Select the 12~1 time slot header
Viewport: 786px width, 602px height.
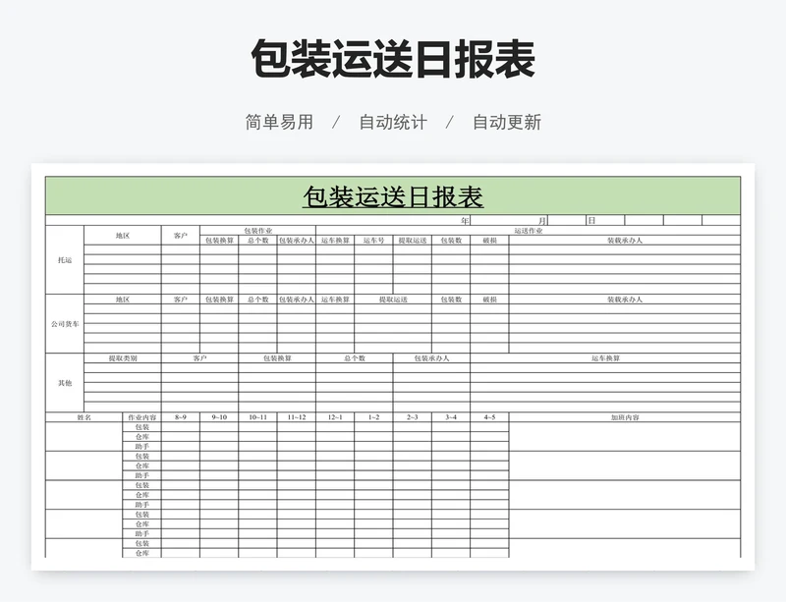[335, 417]
